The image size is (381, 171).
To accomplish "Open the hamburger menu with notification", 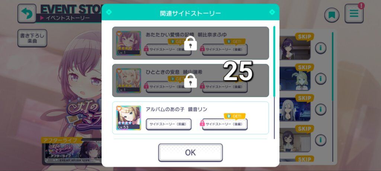I will coord(354,14).
